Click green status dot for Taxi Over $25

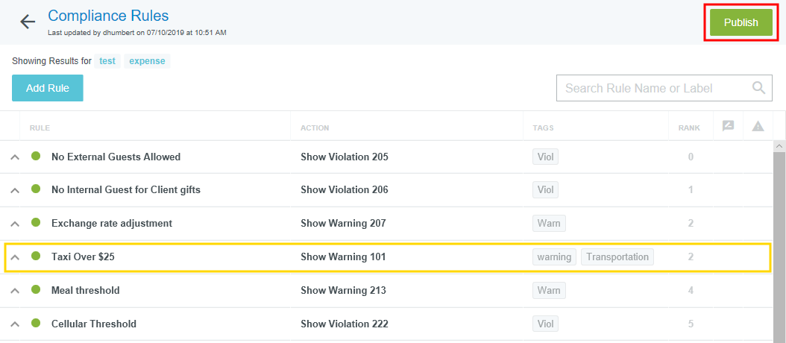[x=36, y=257]
